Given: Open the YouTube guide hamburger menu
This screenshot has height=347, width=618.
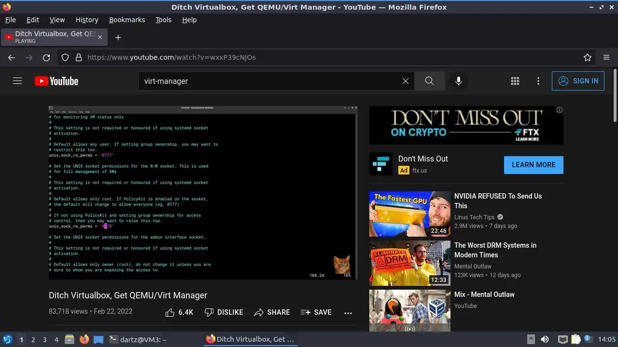Looking at the screenshot, I should tap(17, 81).
